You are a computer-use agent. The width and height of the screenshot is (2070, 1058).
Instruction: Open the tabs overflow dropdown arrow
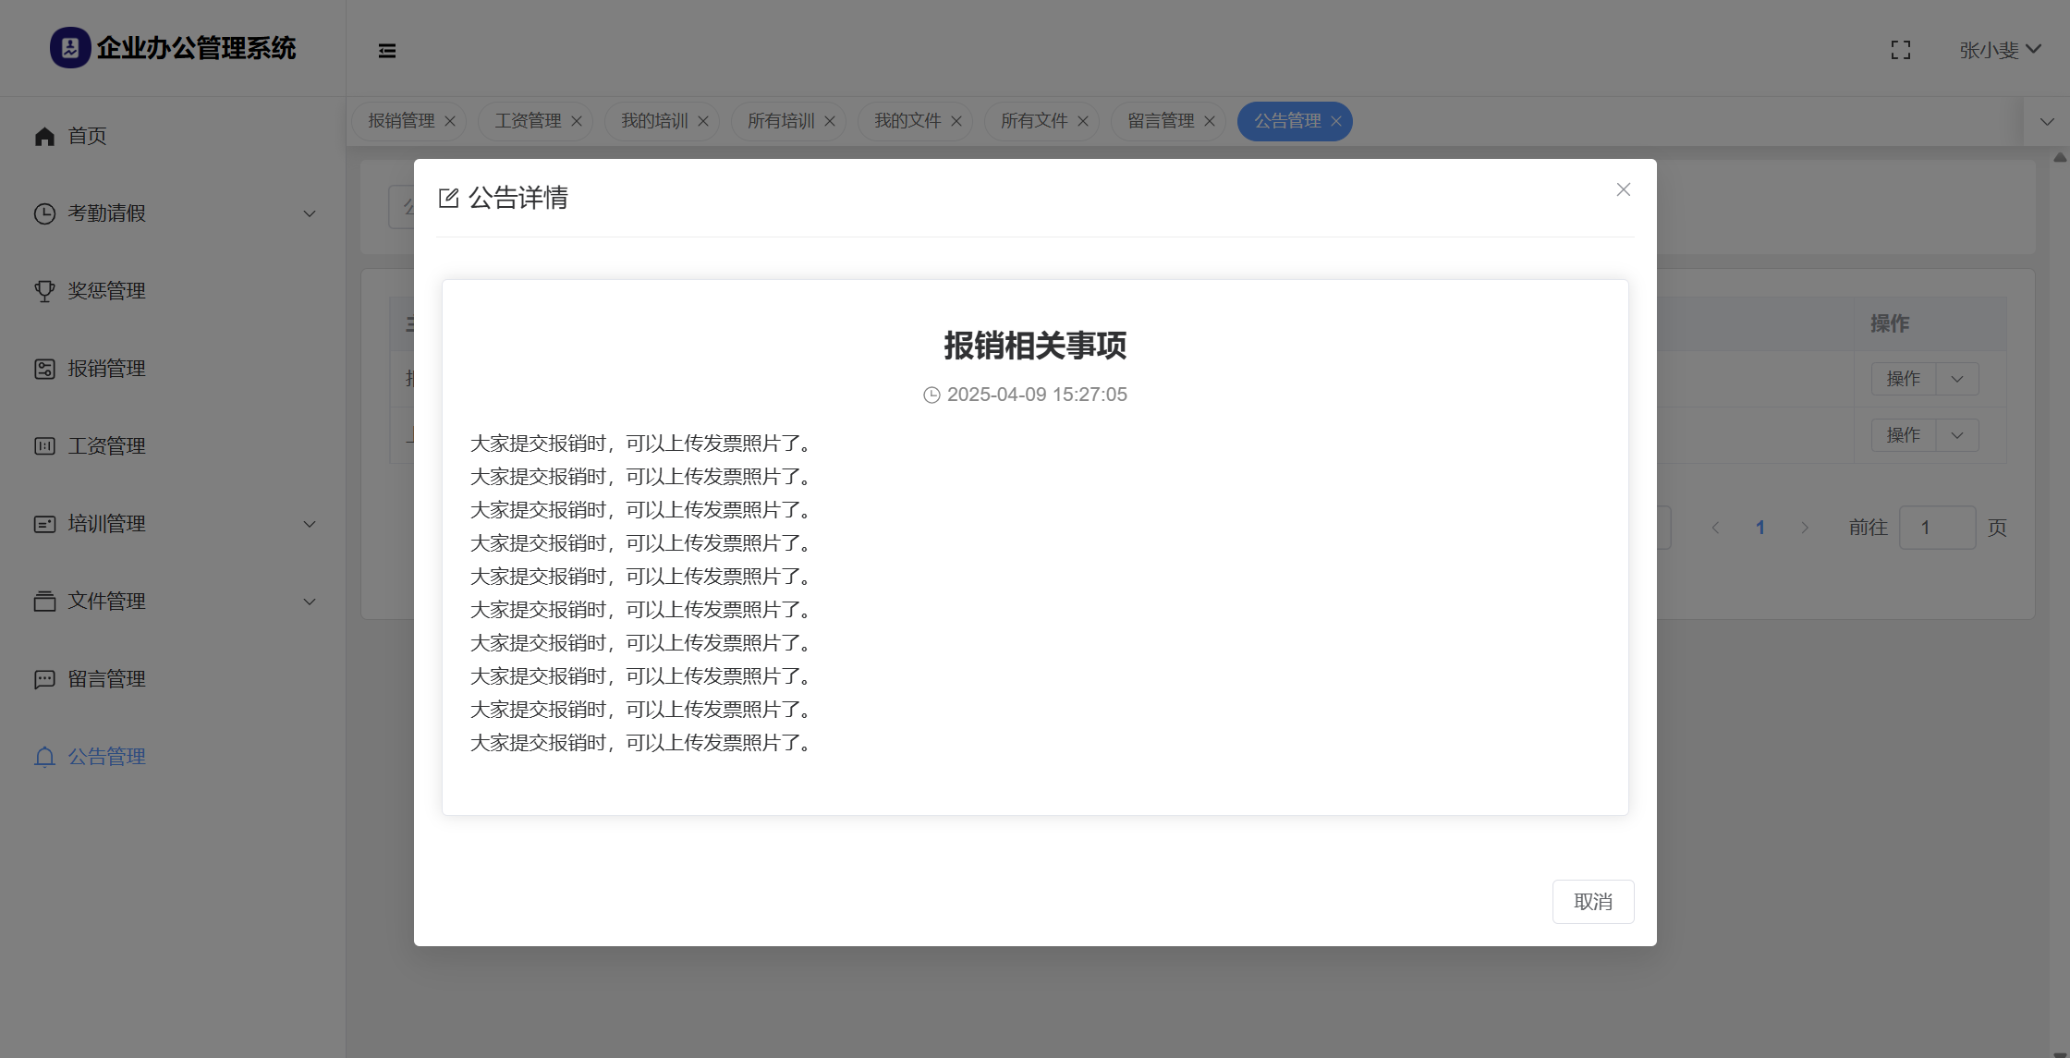(x=2047, y=121)
